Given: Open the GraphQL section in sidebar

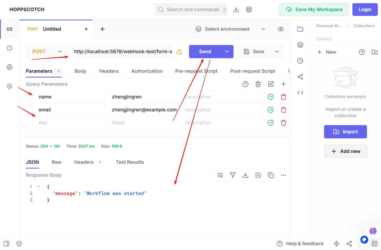Looking at the screenshot, I should point(10,48).
